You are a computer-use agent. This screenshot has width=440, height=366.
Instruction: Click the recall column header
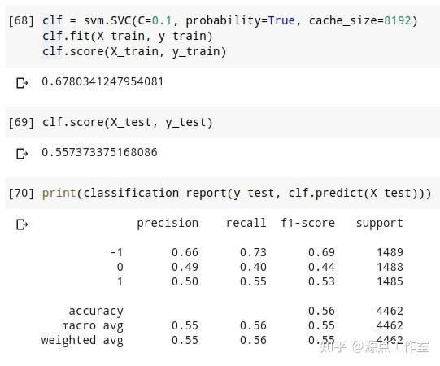[x=246, y=223]
